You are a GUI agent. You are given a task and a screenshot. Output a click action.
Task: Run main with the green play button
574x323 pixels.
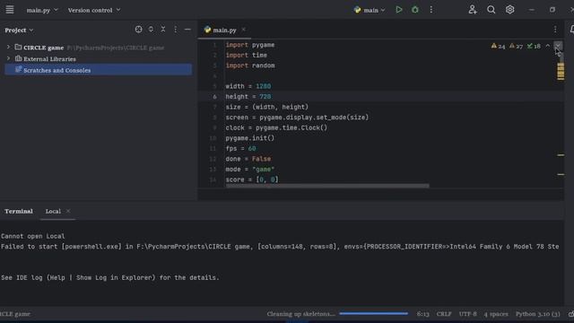(399, 10)
